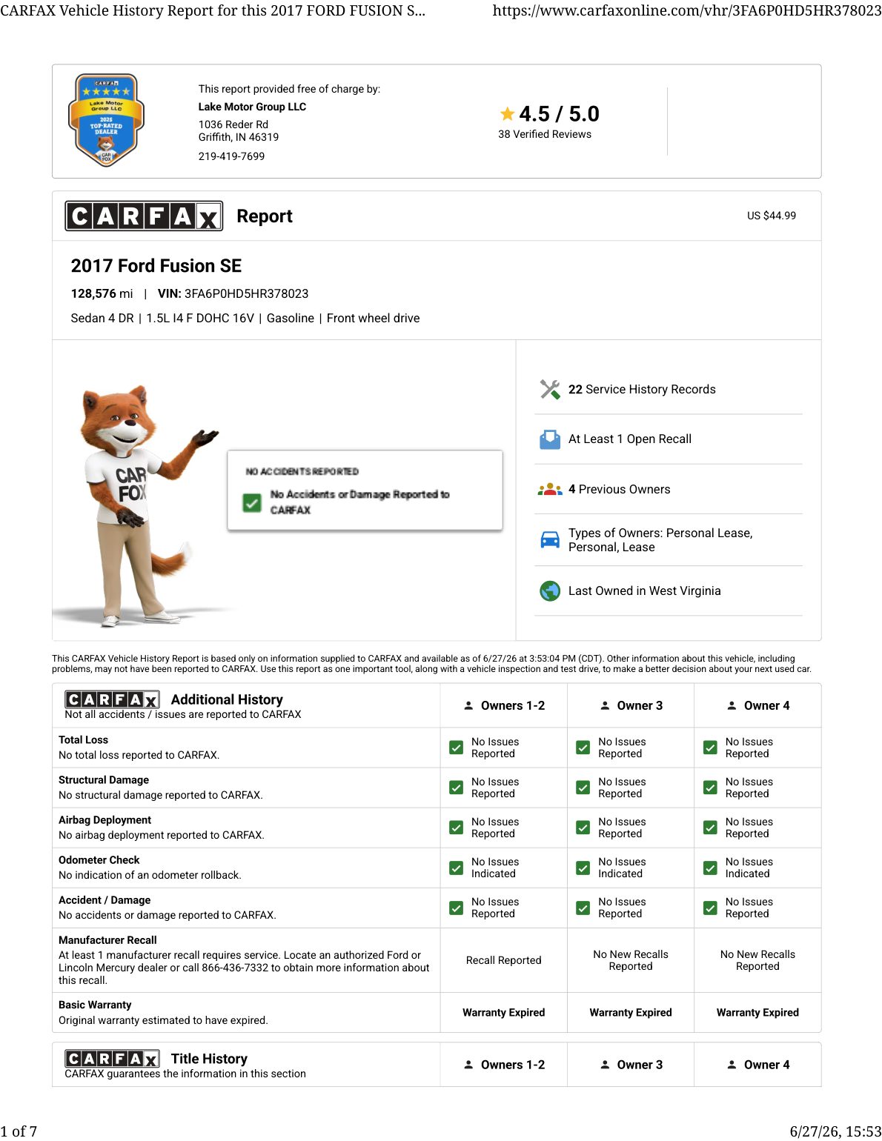This screenshot has height=1141, width=882.
Task: Click the Odometer Check row title
Action: pos(99,860)
